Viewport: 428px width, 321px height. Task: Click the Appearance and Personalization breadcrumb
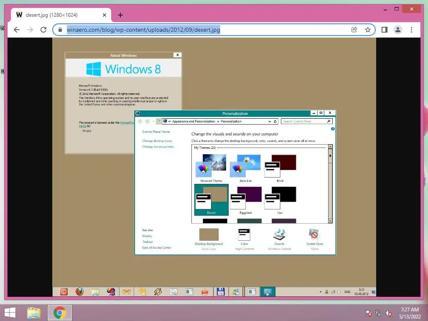(x=194, y=121)
